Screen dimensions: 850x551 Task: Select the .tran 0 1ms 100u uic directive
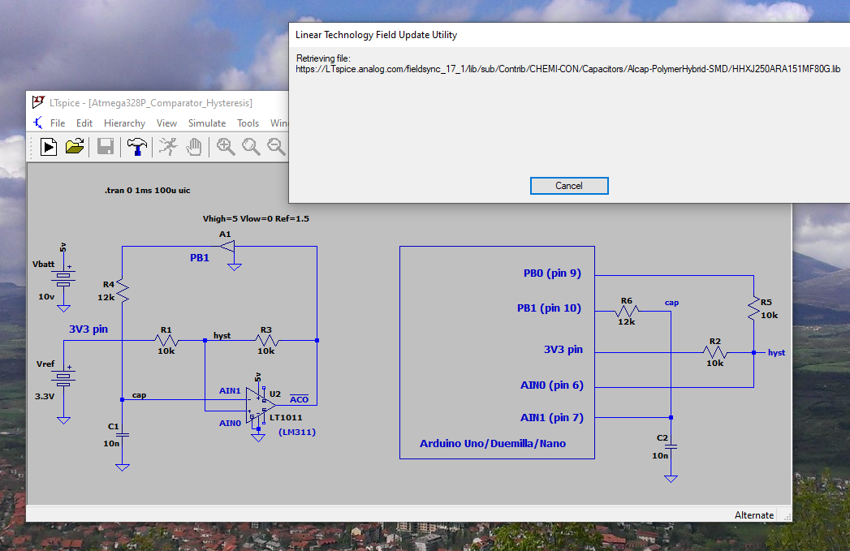point(148,190)
